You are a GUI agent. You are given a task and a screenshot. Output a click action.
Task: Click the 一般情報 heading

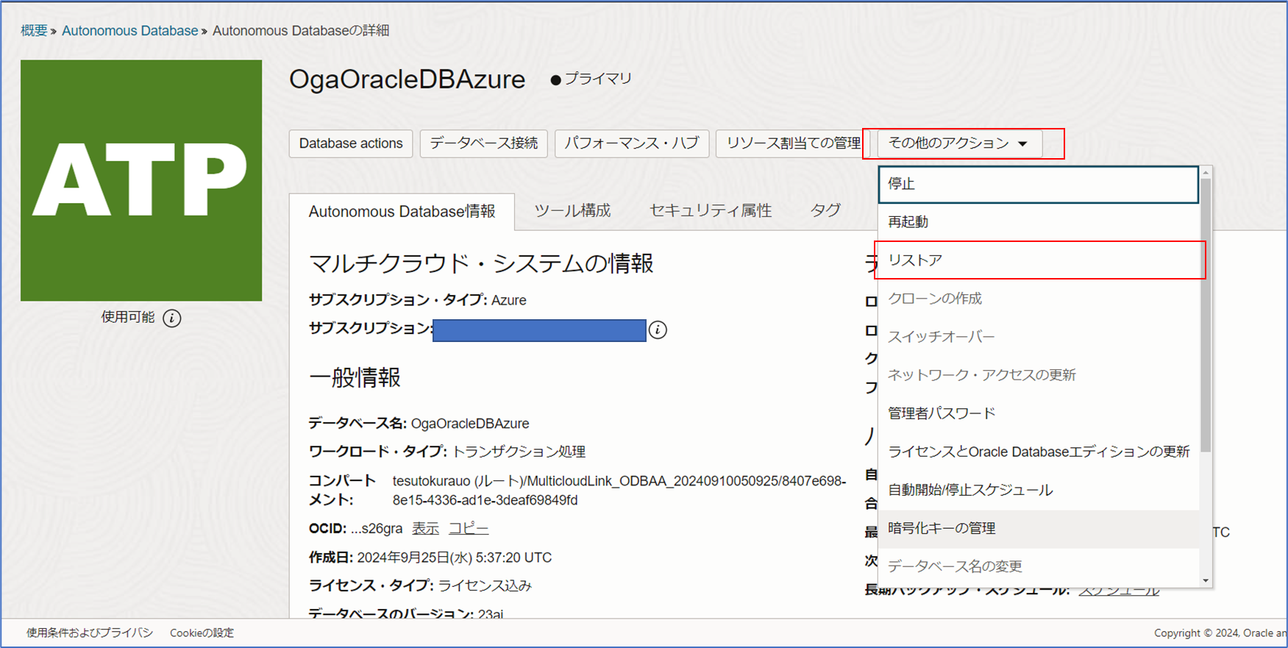[355, 378]
